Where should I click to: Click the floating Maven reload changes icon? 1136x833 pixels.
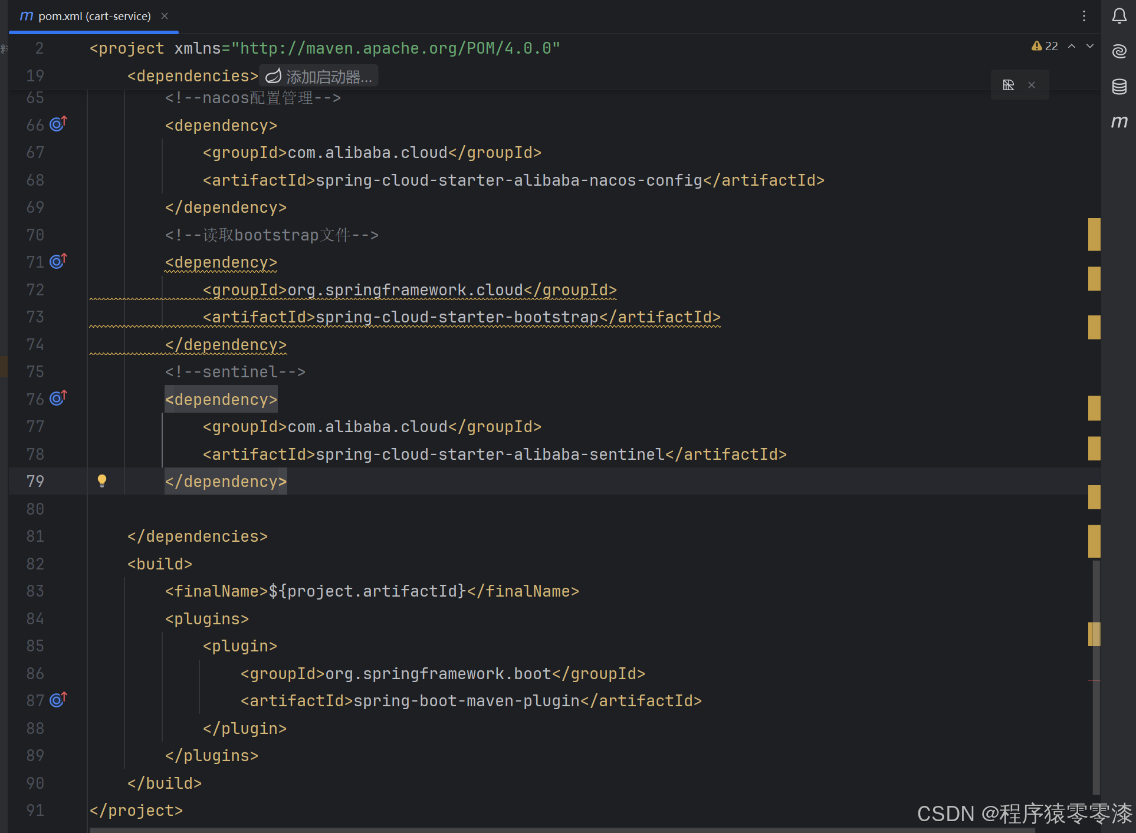pos(1009,85)
